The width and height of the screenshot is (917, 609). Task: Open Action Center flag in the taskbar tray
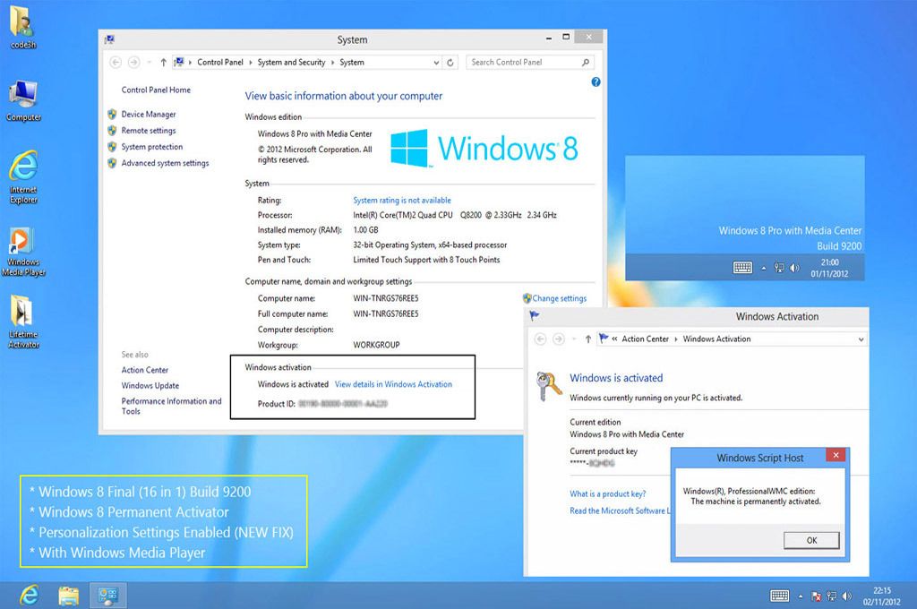817,596
